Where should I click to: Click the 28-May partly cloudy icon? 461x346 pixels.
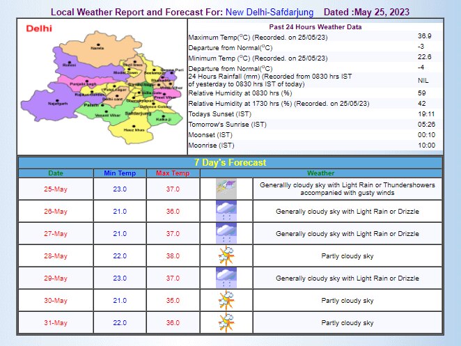pos(226,255)
